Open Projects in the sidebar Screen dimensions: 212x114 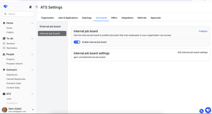click(x=10, y=59)
